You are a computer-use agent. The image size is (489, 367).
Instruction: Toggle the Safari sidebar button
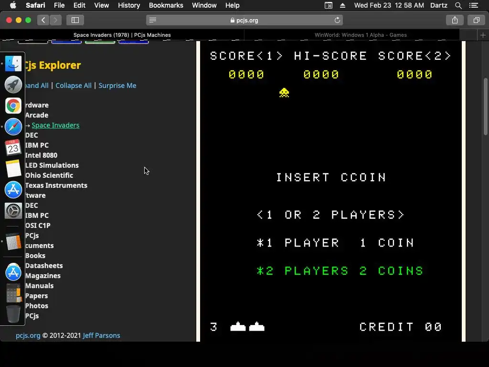75,20
